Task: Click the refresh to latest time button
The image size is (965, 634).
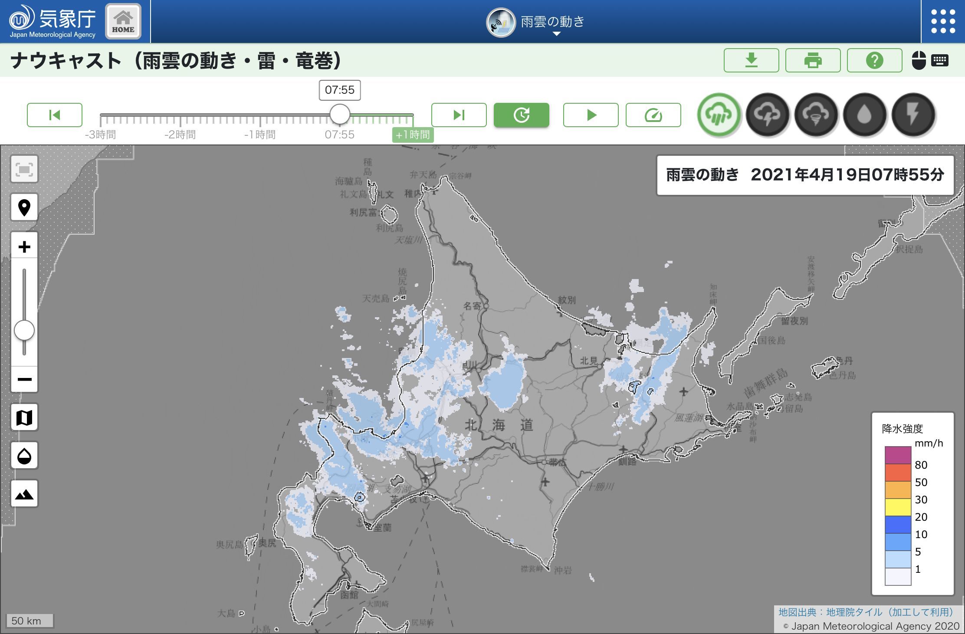Action: [x=521, y=115]
